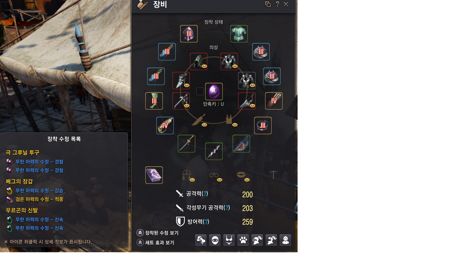
Task: Click the helmet equipment slot
Action: [x=189, y=34]
